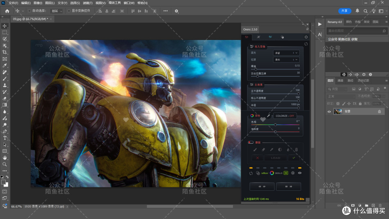This screenshot has height=219, width=389.
Task: Open the Search icon at top right
Action: [366, 11]
